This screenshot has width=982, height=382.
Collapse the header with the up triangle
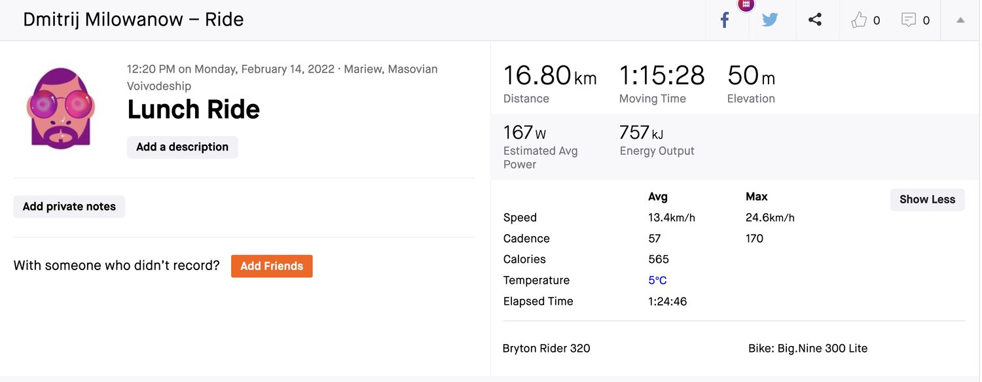tap(960, 20)
